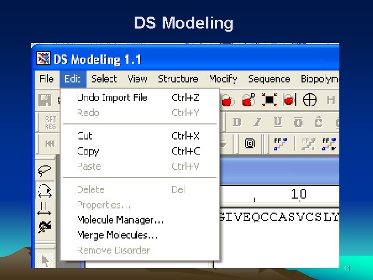Toggle Bold formatting button
This screenshot has width=373, height=280.
(x=237, y=122)
